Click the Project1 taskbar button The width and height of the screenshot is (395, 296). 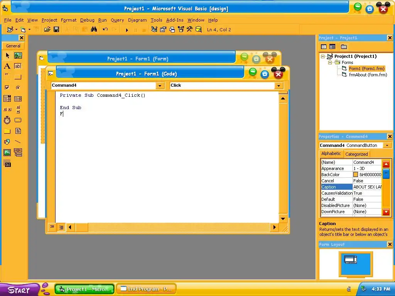coord(84,289)
